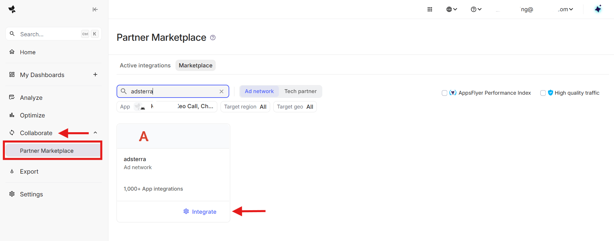Select the Ad network filter toggle

pyautogui.click(x=259, y=91)
